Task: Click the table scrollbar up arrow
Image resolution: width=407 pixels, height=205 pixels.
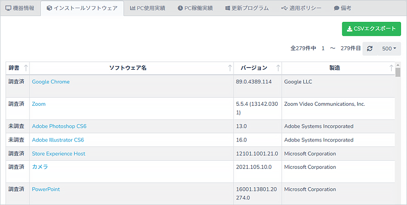Action: 398,65
